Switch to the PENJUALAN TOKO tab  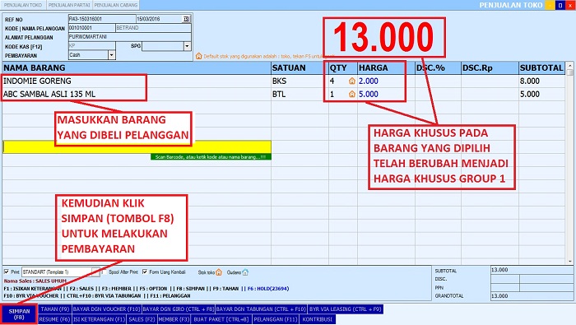point(23,5)
